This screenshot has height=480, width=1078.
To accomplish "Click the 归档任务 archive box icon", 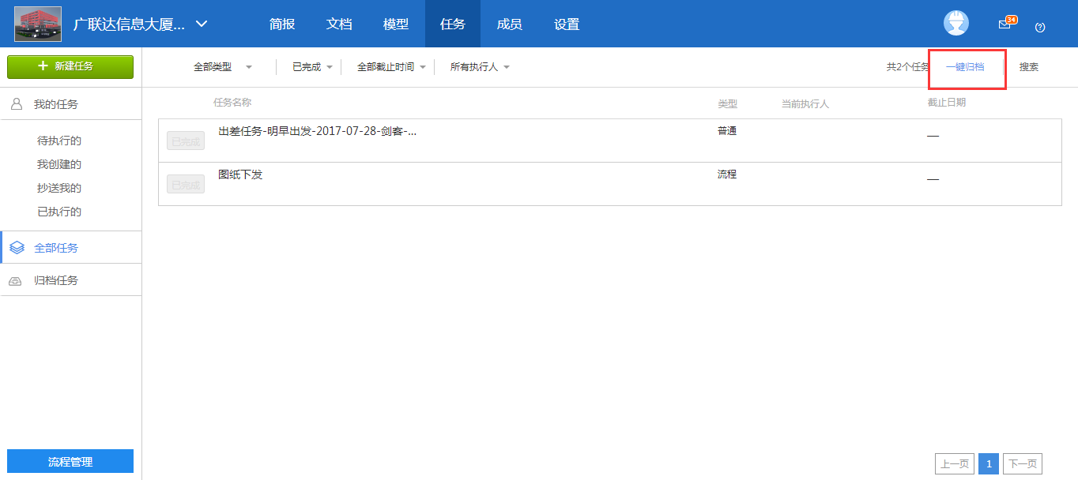I will pos(14,280).
